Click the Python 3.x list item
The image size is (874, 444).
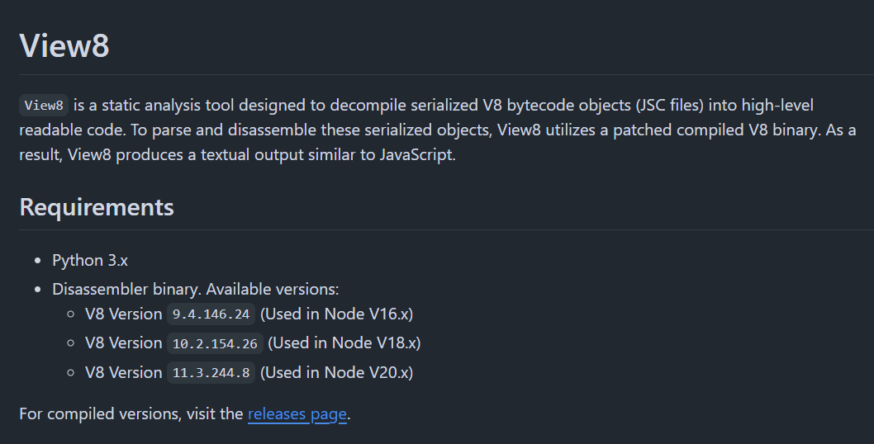[90, 260]
